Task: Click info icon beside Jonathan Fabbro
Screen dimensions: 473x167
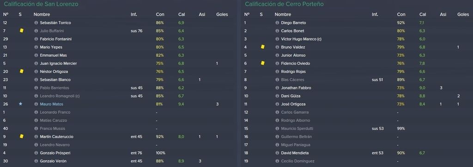Action: [277, 88]
